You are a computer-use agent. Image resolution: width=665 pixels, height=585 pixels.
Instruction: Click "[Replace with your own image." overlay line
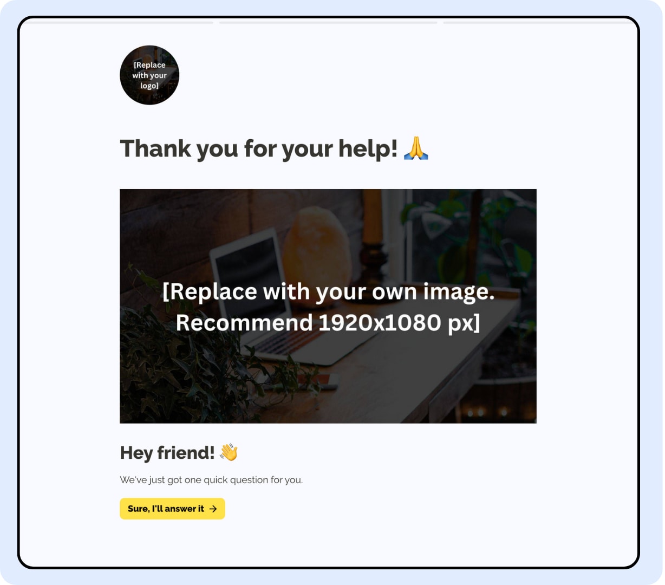tap(328, 291)
